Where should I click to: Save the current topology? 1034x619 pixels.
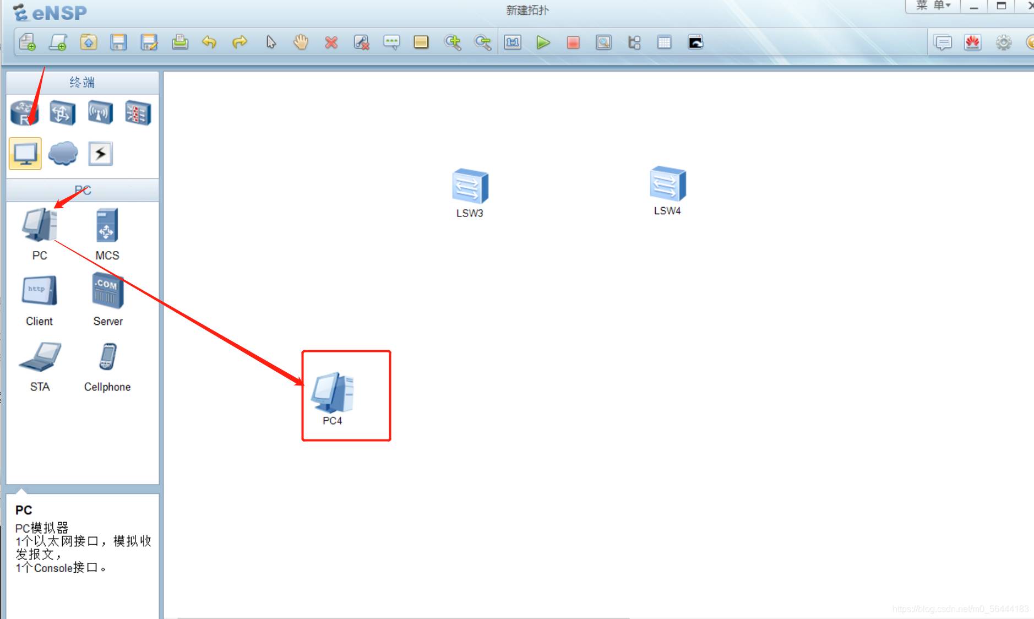[118, 42]
